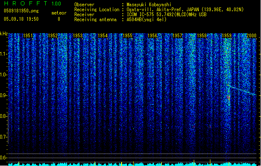Click the 1952 time axis label
Screen dimensions: 261x166
point(53,36)
